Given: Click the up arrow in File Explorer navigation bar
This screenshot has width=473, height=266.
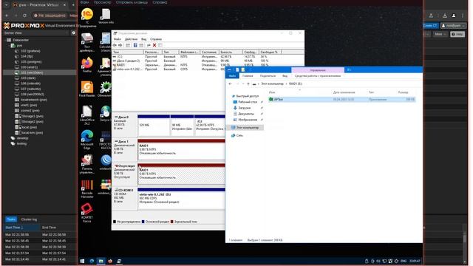Looking at the screenshot, I should click(x=248, y=83).
